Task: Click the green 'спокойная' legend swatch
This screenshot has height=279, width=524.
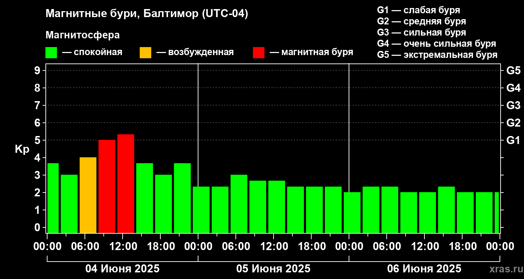Action: click(x=51, y=53)
